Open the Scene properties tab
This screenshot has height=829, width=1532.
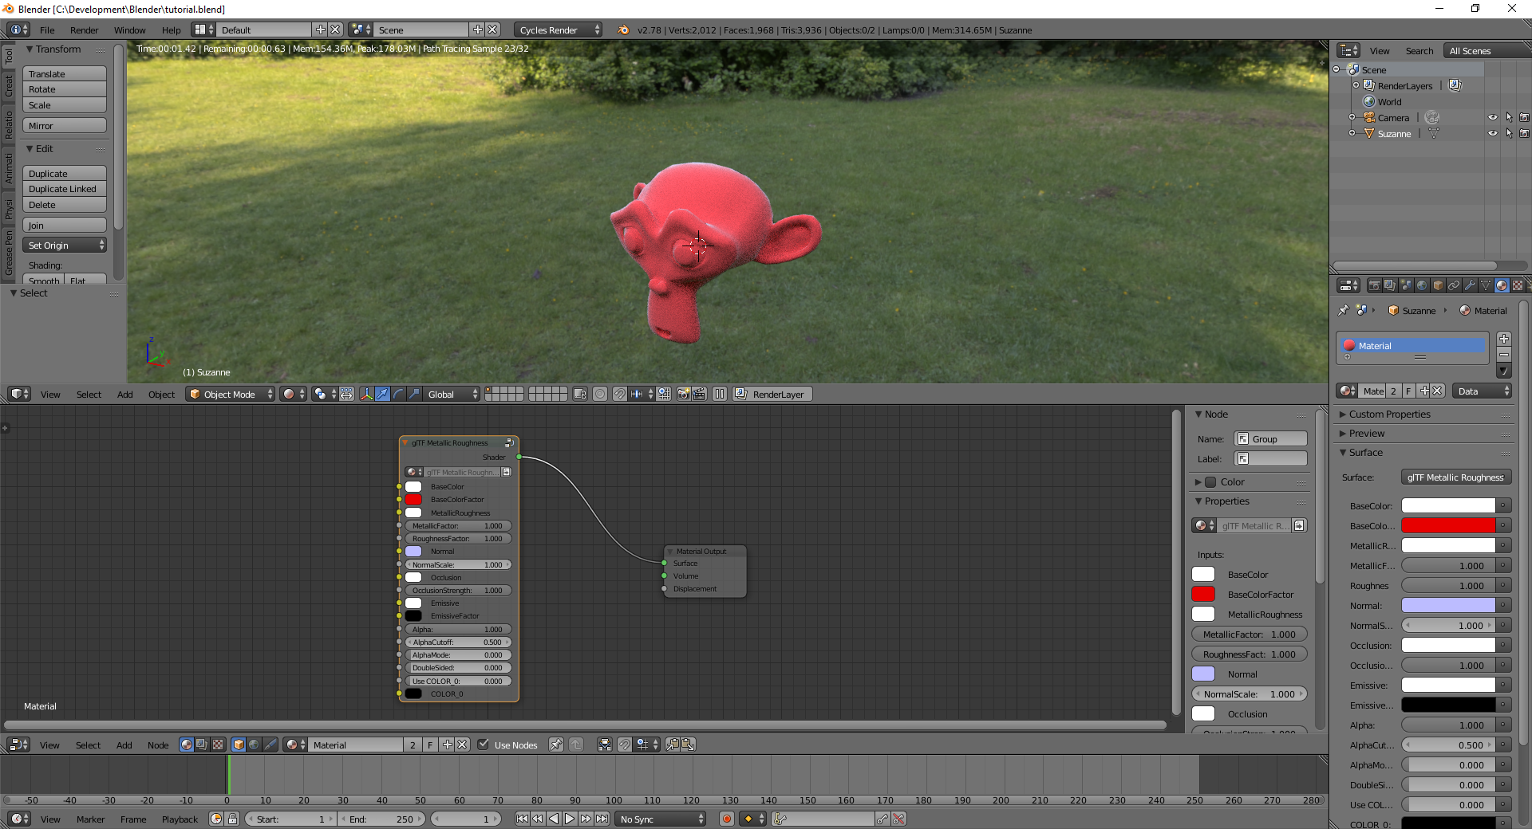(x=1406, y=285)
